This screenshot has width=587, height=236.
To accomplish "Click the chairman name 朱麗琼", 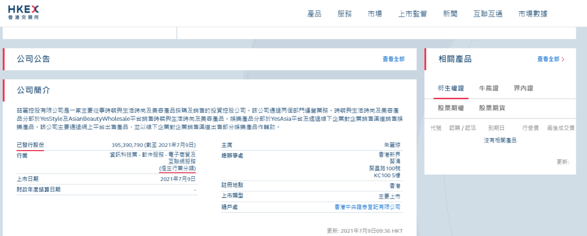I will (392, 145).
